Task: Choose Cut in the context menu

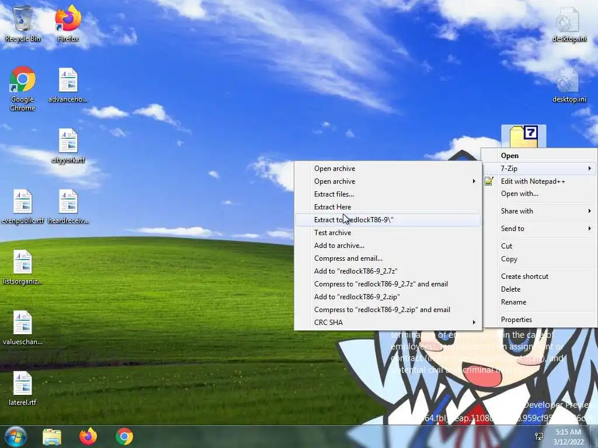Action: pos(539,246)
